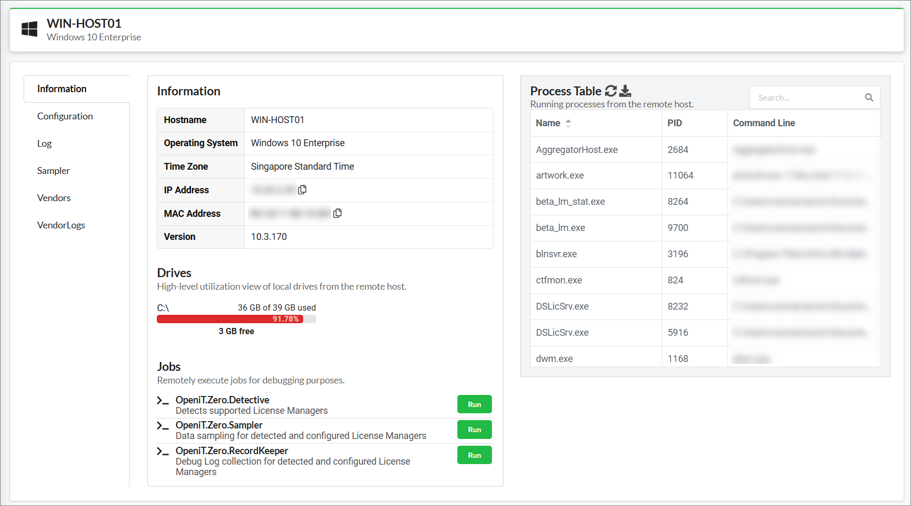The height and width of the screenshot is (506, 911).
Task: Run the OpeniT.Zero.Sampler job
Action: 475,430
